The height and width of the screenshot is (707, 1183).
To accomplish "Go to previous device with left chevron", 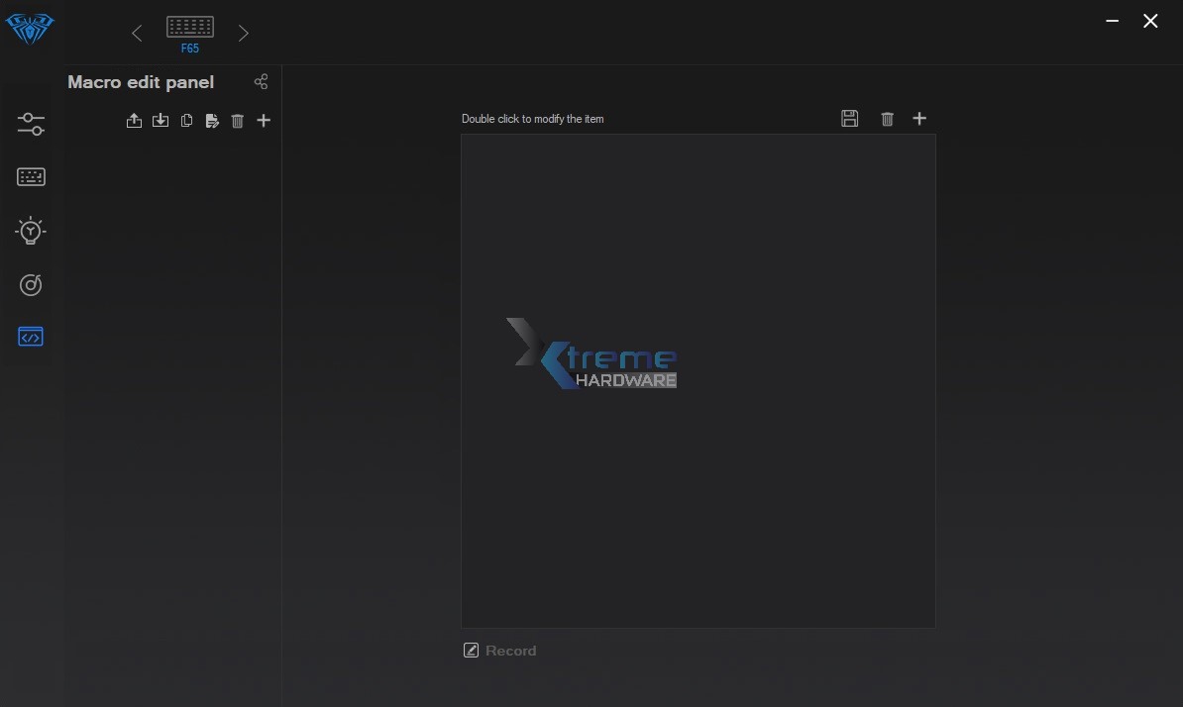I will pos(137,34).
